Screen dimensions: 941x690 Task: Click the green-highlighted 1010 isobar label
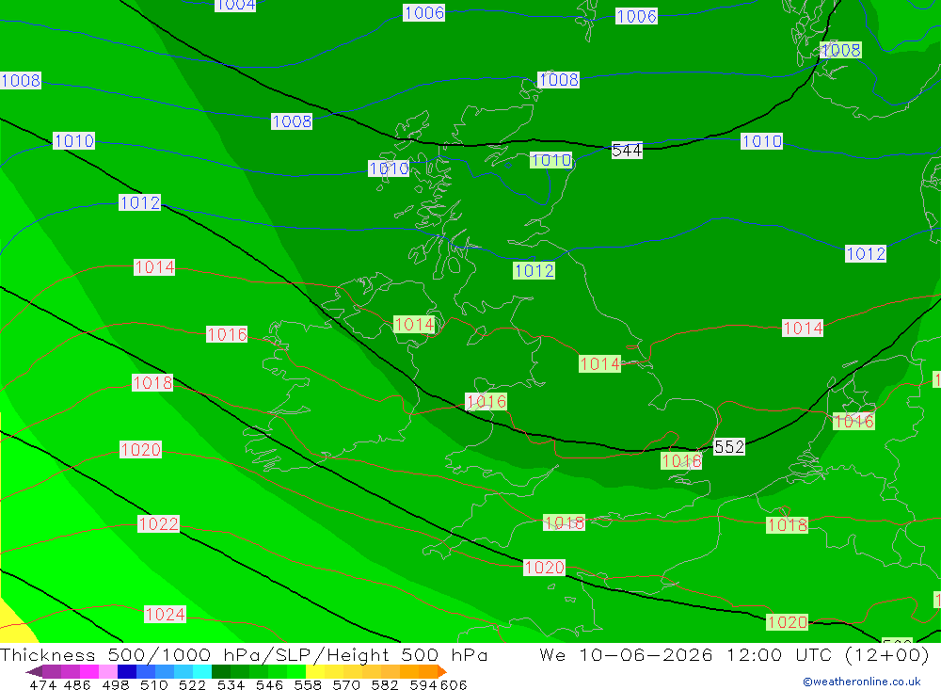pyautogui.click(x=550, y=160)
